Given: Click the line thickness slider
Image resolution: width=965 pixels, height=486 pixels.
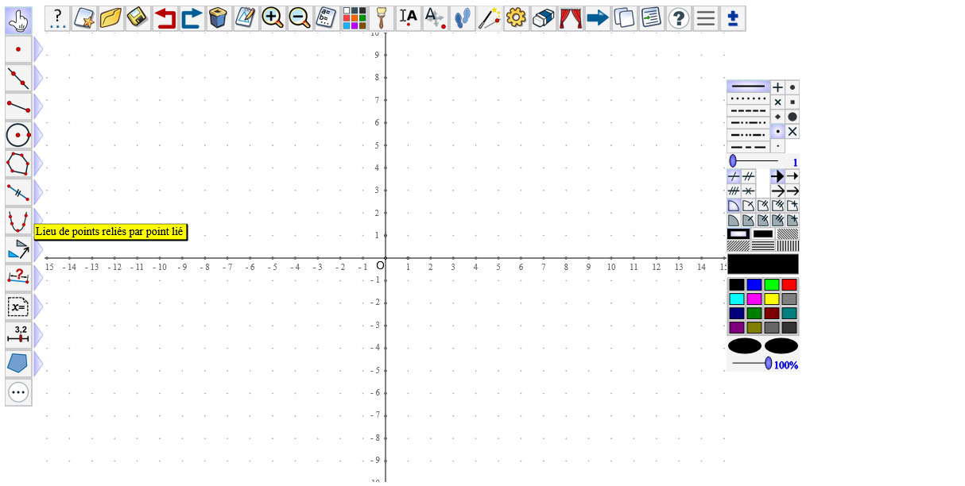Looking at the screenshot, I should (755, 161).
